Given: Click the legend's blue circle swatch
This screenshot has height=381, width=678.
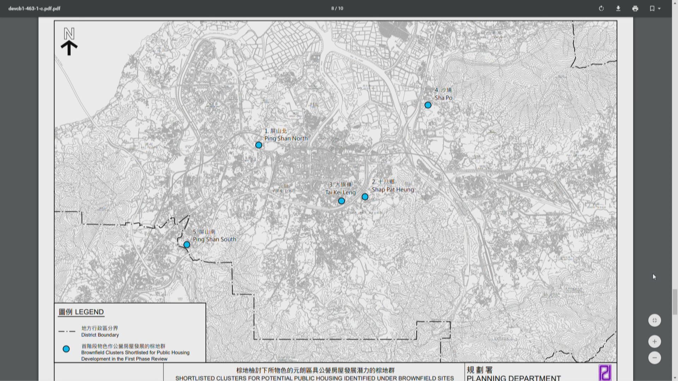Looking at the screenshot, I should point(66,349).
